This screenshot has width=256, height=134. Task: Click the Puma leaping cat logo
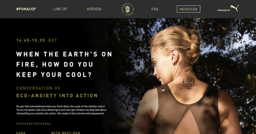coord(235,8)
